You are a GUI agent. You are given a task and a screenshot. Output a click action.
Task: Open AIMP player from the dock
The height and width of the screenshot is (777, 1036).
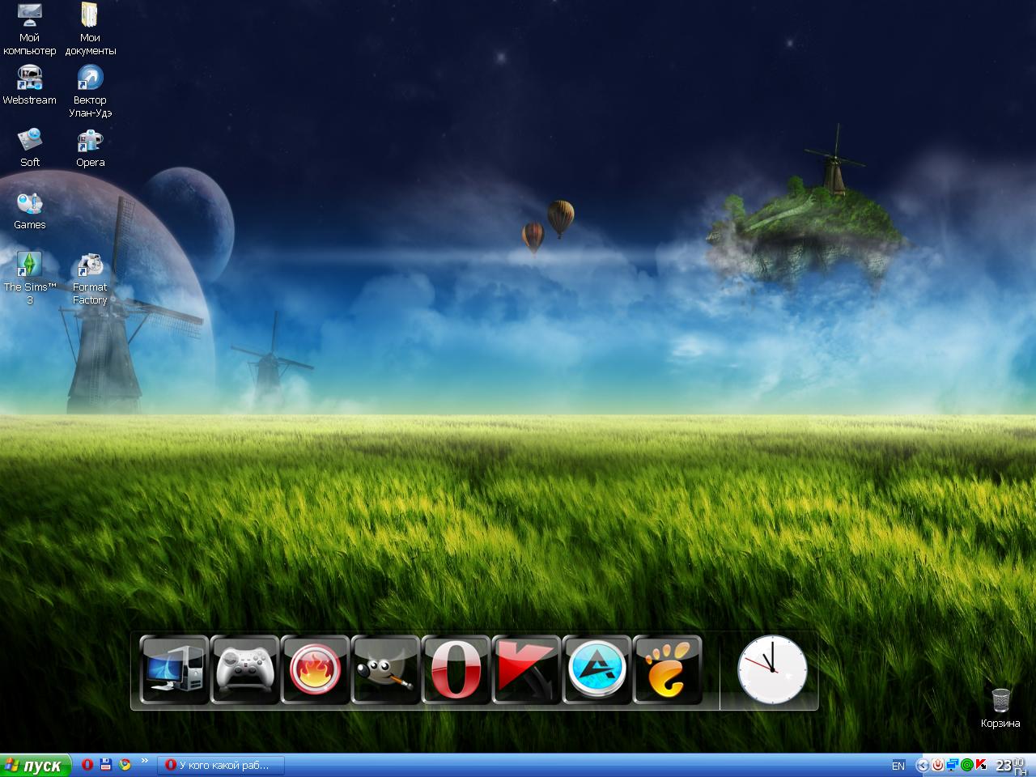point(597,670)
